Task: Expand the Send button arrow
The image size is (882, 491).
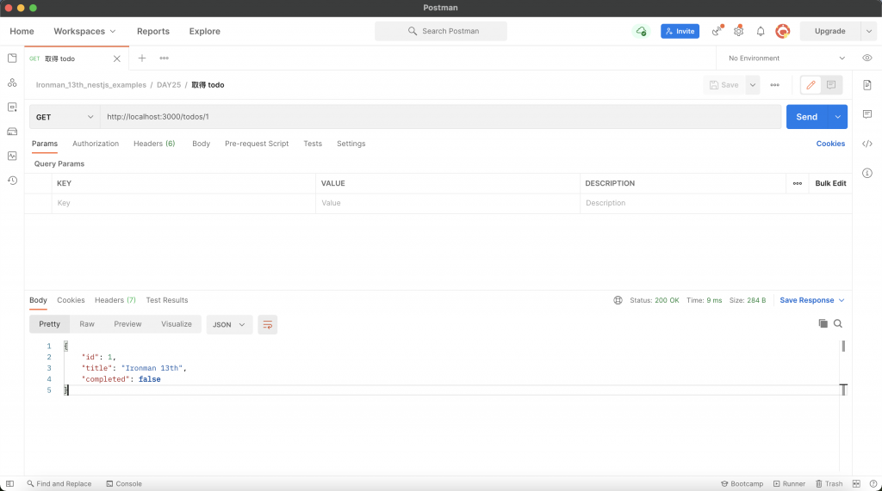Action: [837, 117]
